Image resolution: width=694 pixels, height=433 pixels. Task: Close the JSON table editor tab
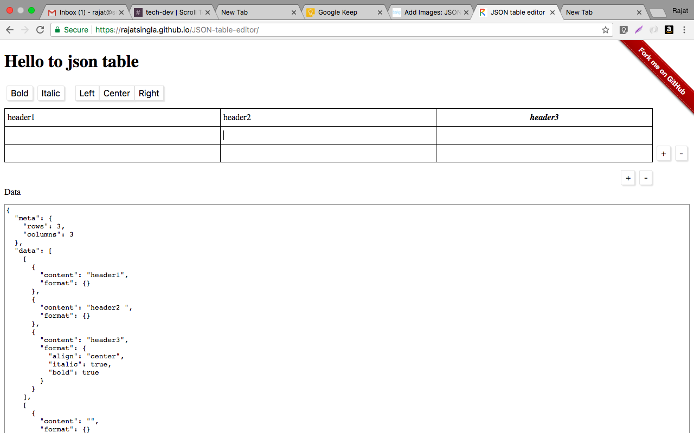[552, 12]
